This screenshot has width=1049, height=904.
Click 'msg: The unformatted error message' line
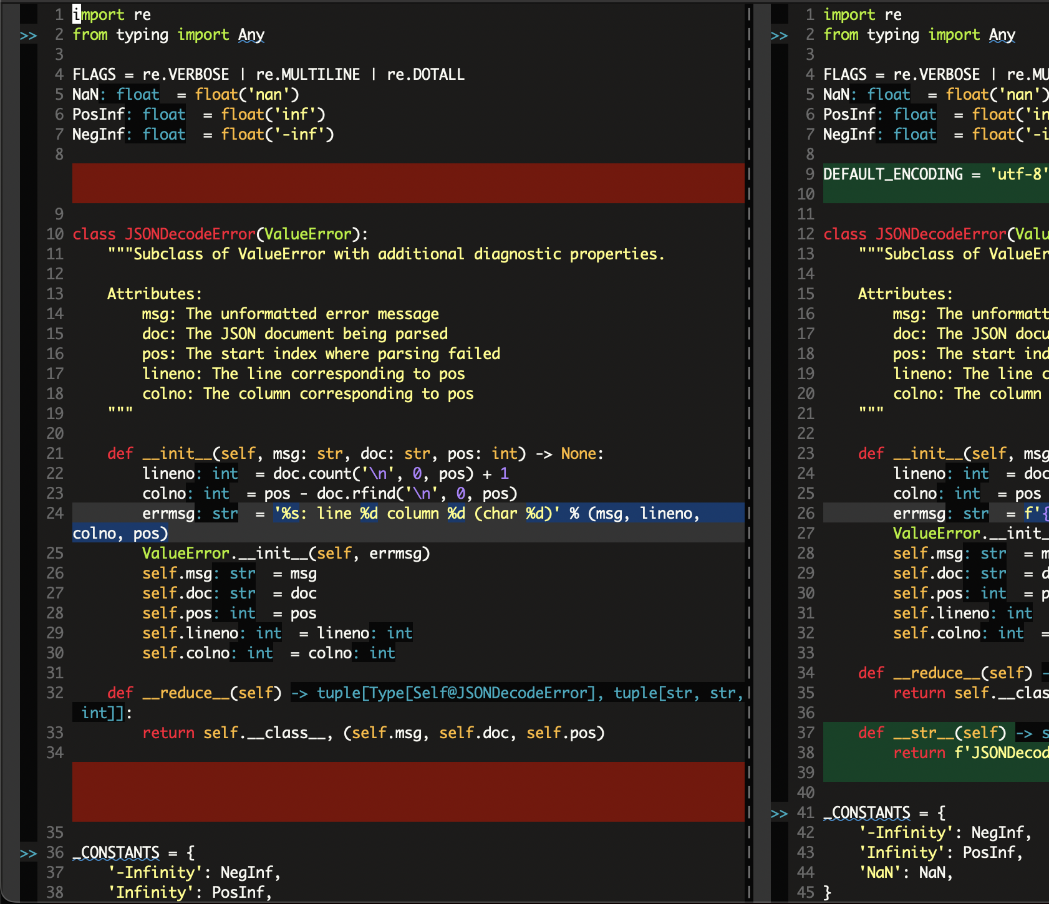click(x=291, y=314)
